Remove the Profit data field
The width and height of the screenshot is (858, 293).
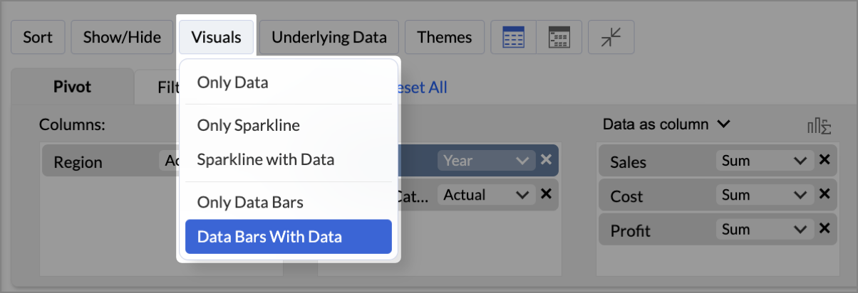(x=825, y=229)
